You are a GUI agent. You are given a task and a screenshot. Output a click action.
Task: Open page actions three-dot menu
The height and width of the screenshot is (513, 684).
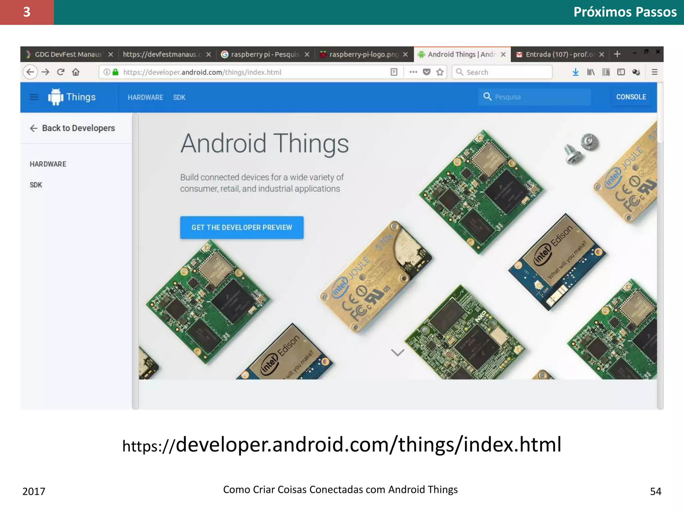[413, 72]
